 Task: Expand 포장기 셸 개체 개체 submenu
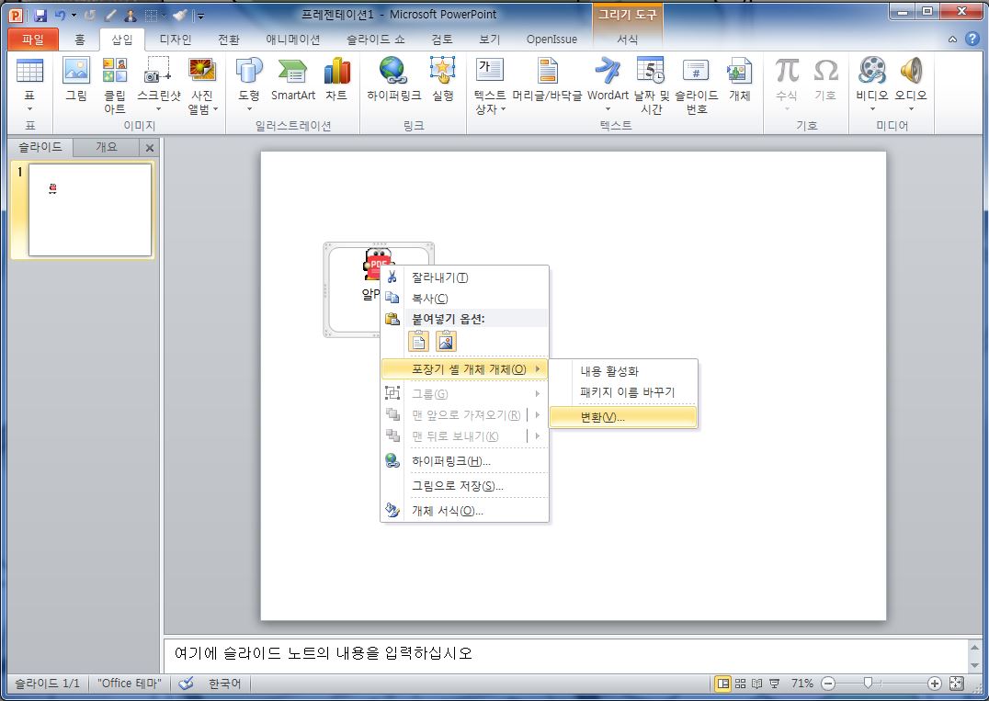465,369
